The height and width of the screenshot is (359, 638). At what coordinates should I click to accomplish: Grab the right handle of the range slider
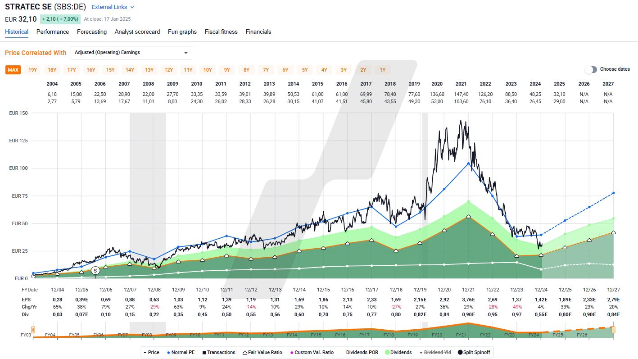(x=613, y=330)
